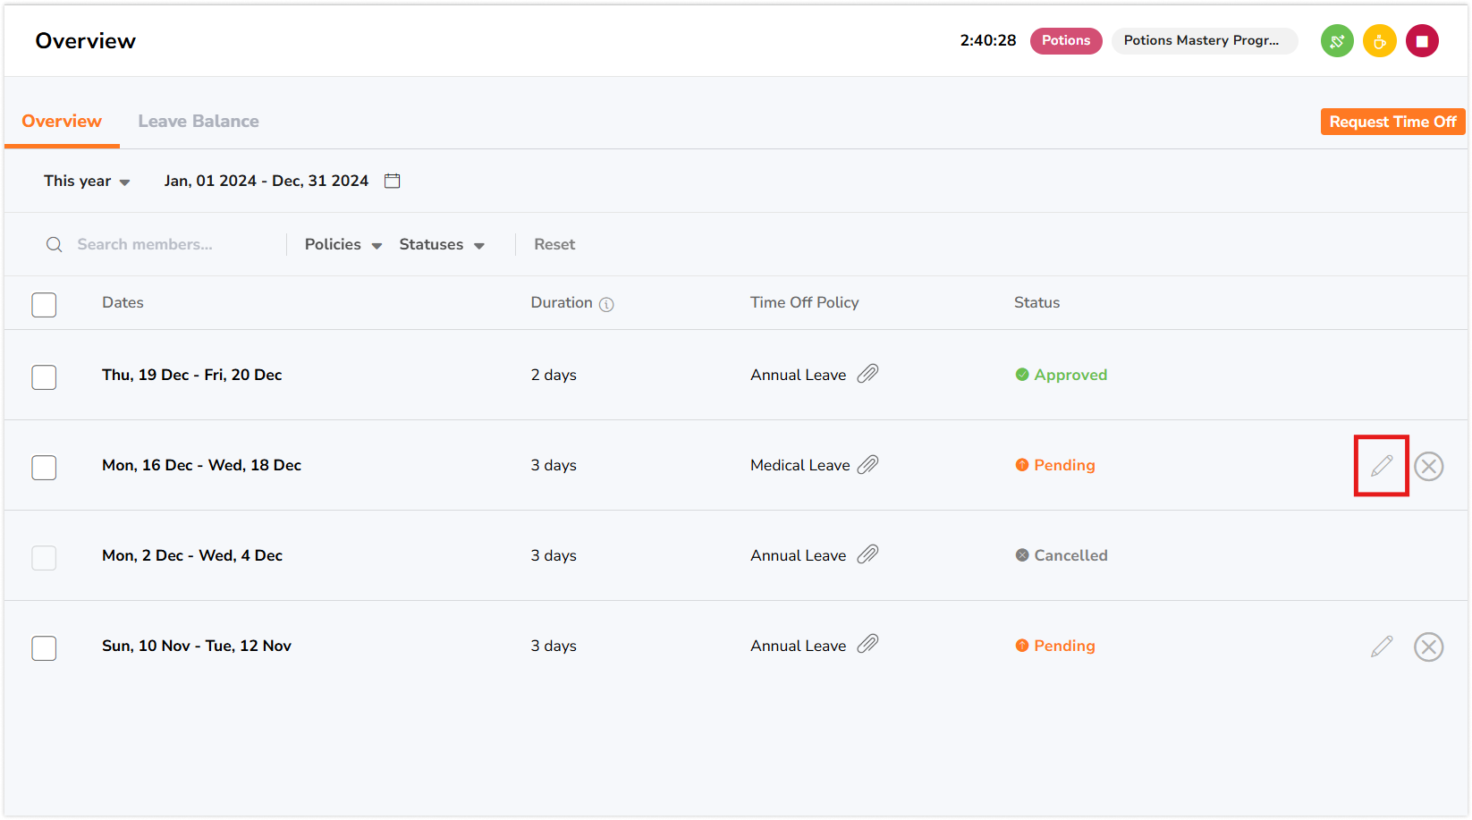This screenshot has height=820, width=1472.
Task: Click the Request Time Off button
Action: (x=1392, y=122)
